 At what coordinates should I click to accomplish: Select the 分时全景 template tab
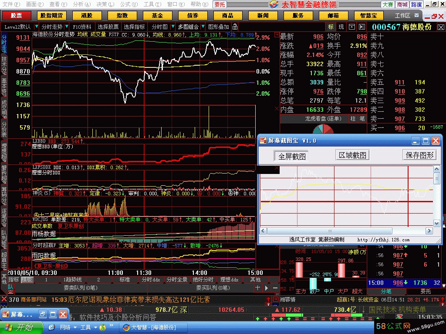[177, 280]
